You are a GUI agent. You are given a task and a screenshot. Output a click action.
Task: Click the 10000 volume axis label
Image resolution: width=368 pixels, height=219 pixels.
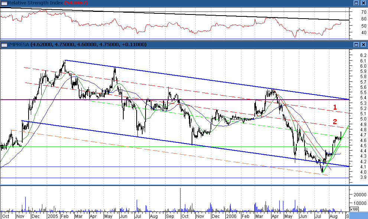coord(360,203)
